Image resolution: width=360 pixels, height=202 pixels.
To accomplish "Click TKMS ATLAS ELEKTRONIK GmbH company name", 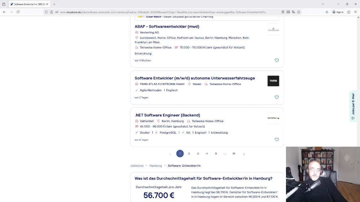I will (x=162, y=84).
